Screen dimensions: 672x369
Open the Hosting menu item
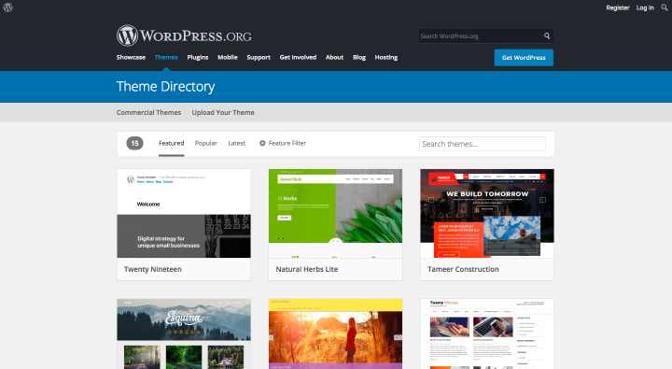coord(386,58)
